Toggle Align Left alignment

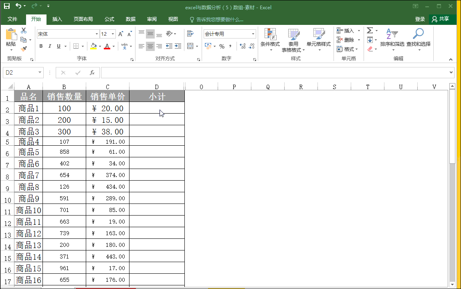(142, 46)
